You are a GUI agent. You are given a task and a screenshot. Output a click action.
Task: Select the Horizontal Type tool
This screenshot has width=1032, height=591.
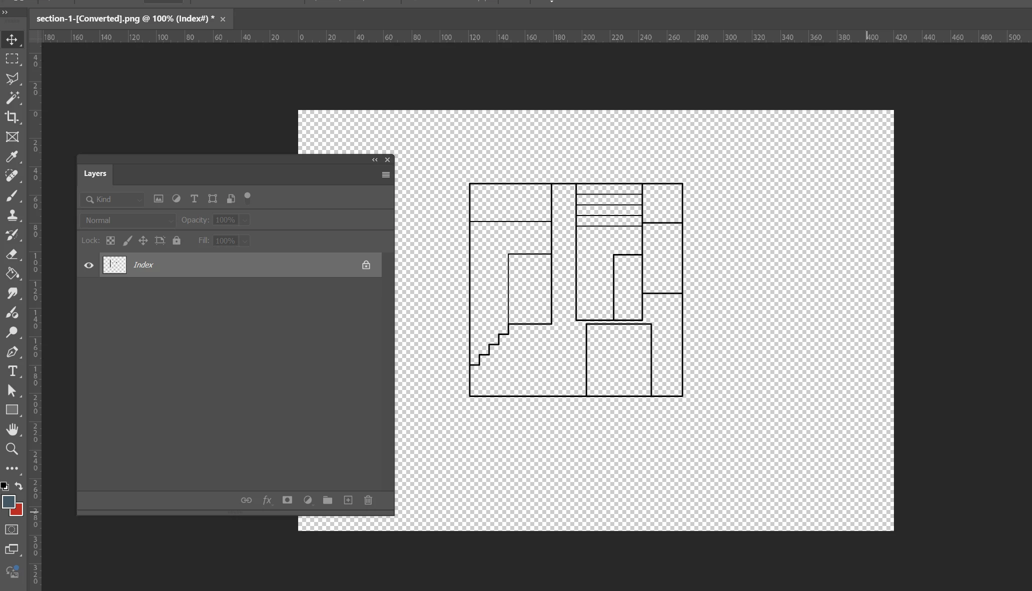coord(12,371)
